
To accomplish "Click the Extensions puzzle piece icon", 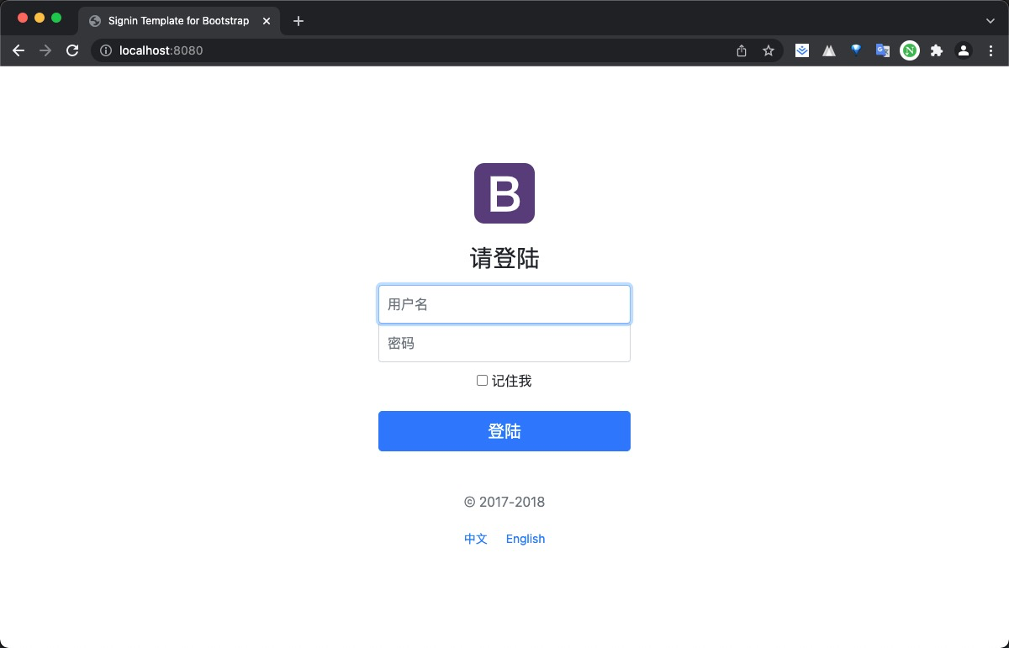I will pos(937,50).
